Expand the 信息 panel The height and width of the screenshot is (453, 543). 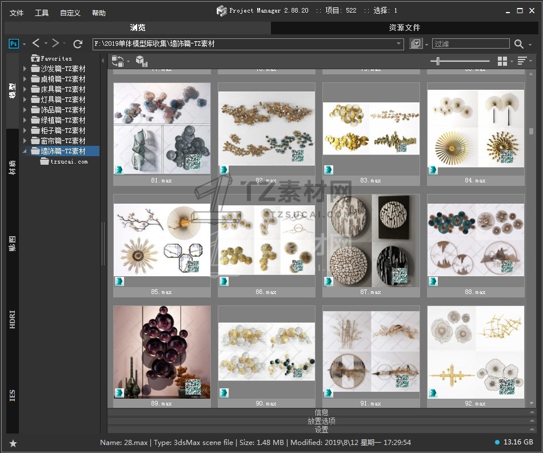(x=321, y=412)
